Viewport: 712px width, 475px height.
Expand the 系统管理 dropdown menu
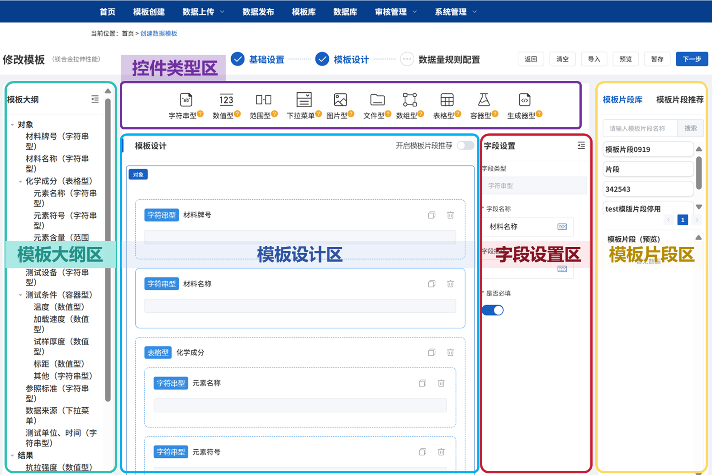pos(456,12)
